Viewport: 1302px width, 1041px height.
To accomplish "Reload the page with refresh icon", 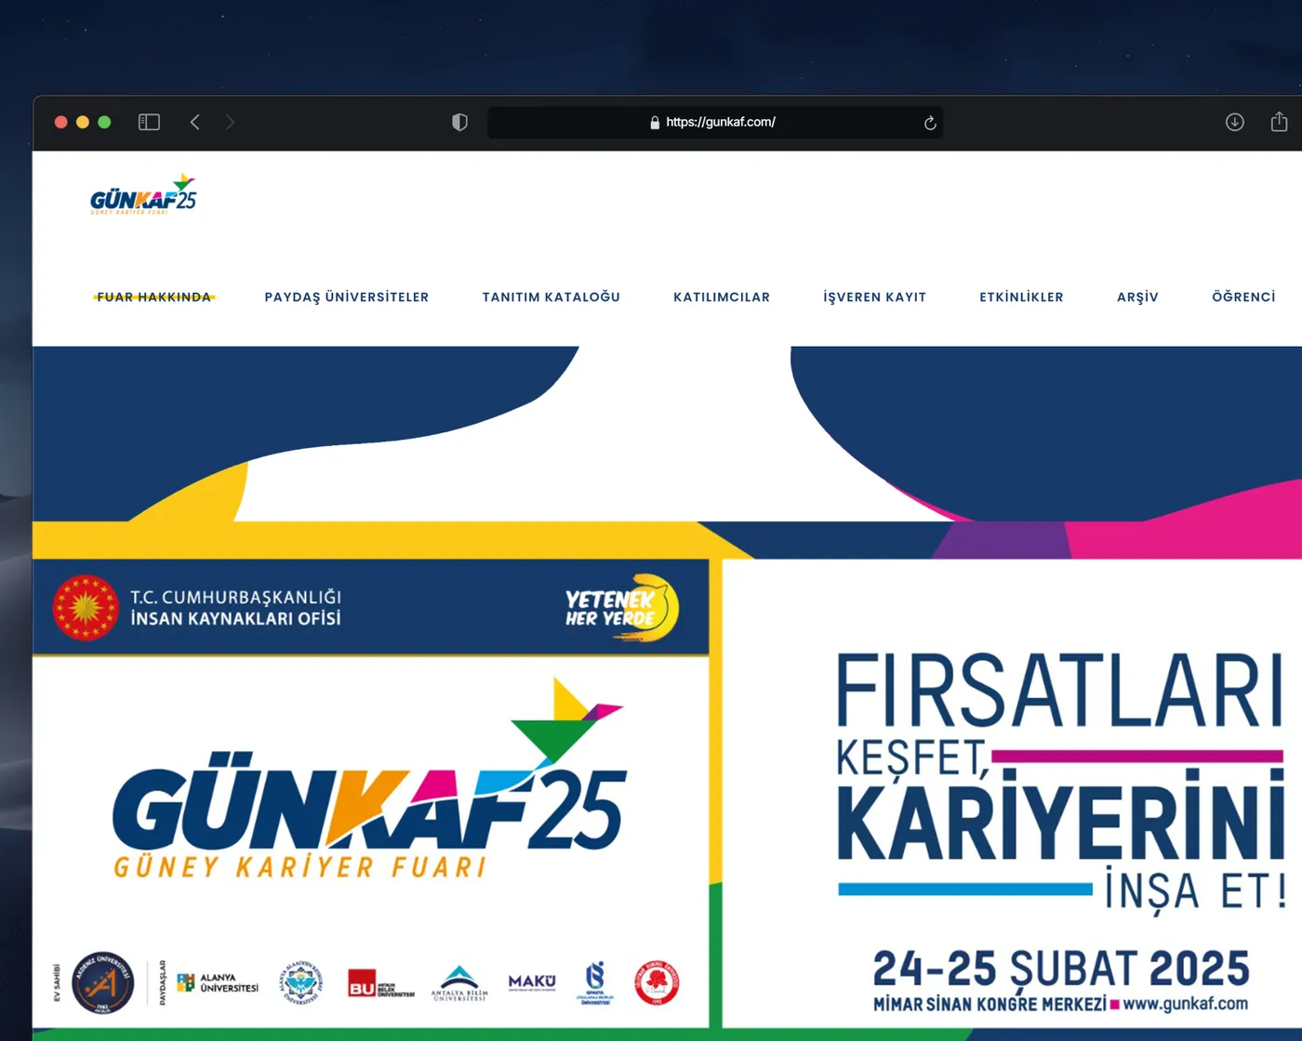I will pos(930,123).
